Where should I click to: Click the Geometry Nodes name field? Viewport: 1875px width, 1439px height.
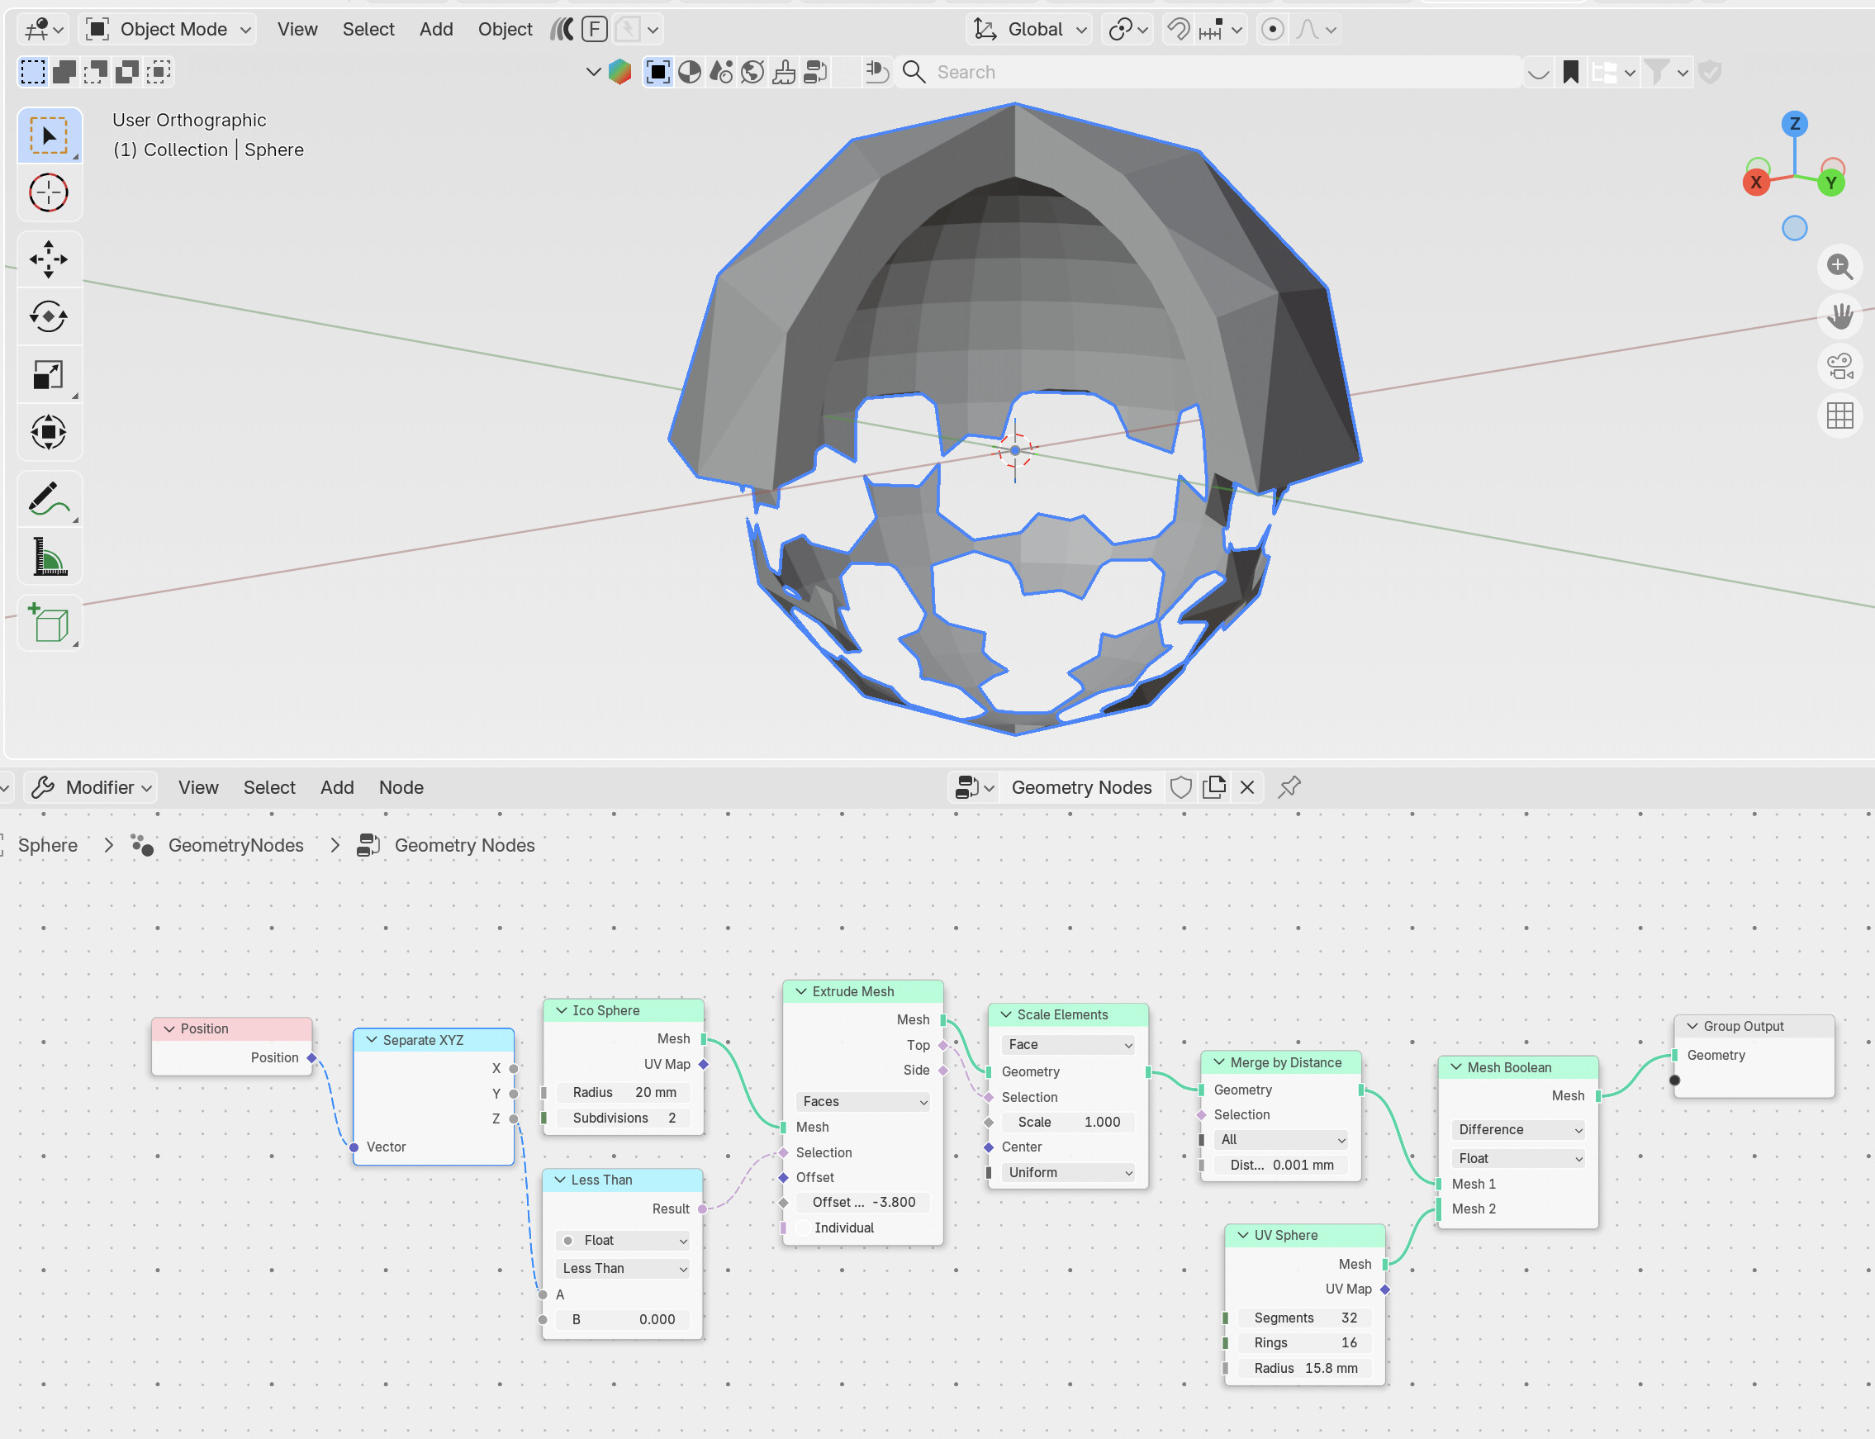[x=1081, y=787]
